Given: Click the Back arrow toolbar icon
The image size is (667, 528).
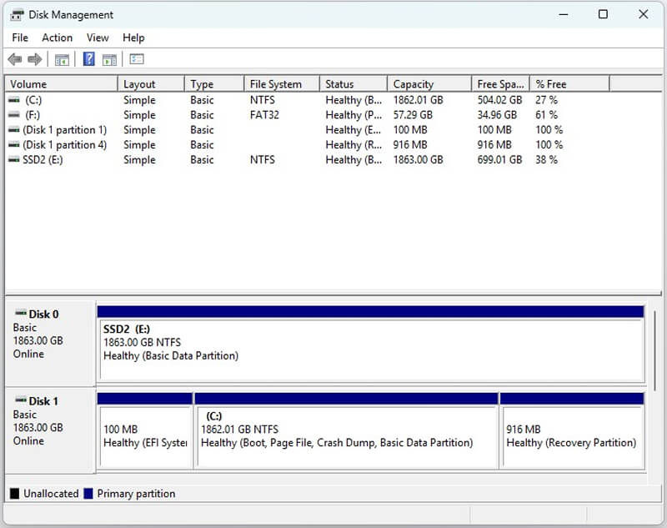Looking at the screenshot, I should [x=15, y=59].
